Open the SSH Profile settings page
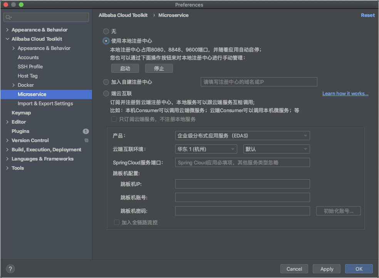 [30, 66]
